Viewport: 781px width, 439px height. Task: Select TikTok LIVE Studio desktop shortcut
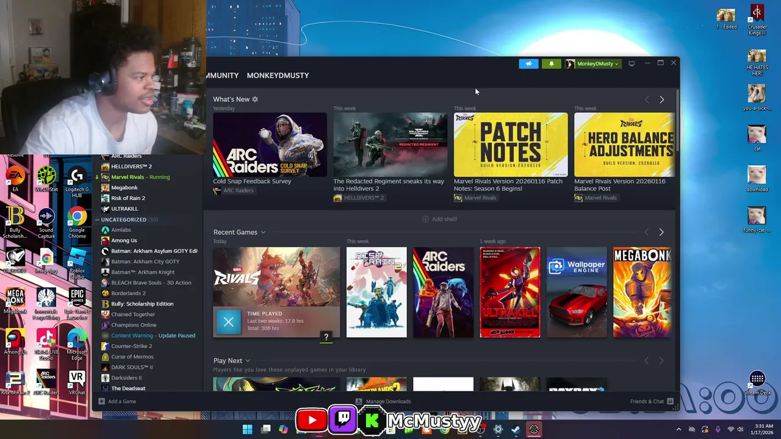pyautogui.click(x=46, y=345)
